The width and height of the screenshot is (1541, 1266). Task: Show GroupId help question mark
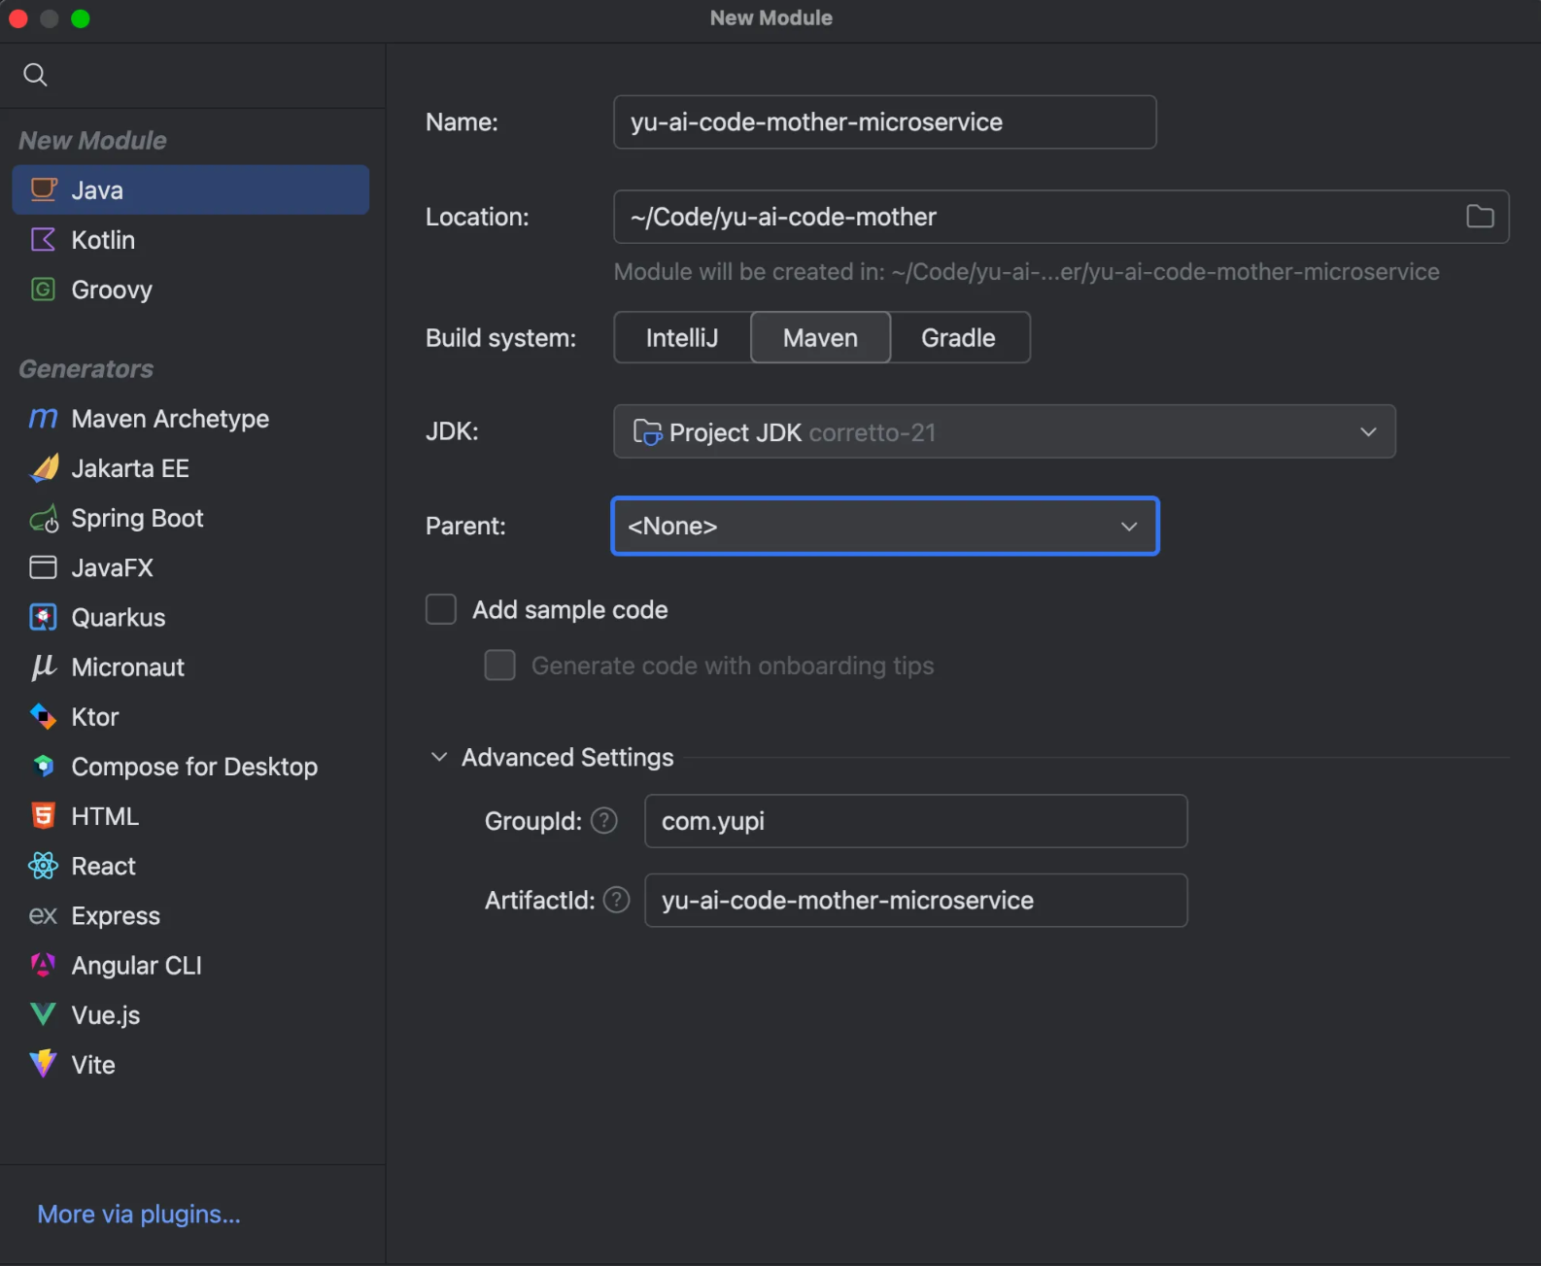pos(604,821)
